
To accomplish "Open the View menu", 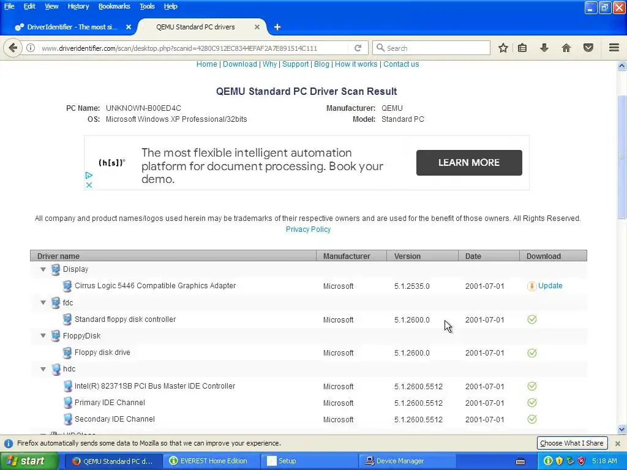I will point(51,6).
